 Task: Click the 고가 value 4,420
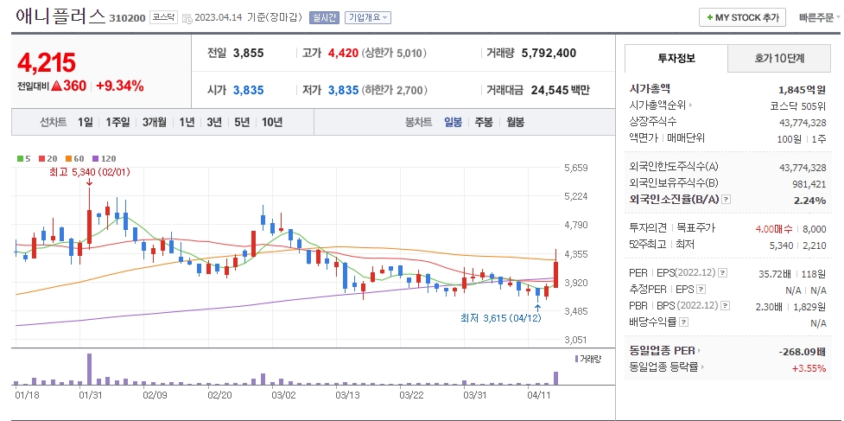tap(343, 54)
